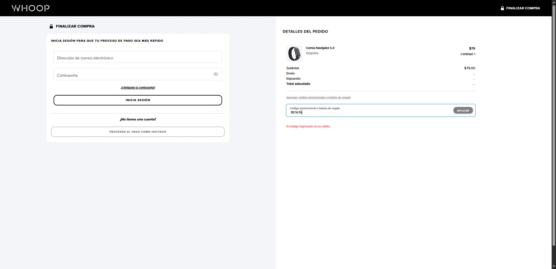Focus the Contraseña password field
Screen dimensions: 556x269
138,74
